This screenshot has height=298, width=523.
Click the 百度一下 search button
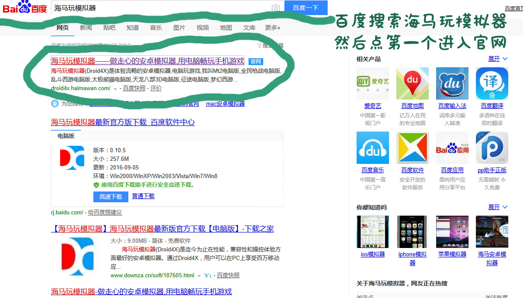click(x=306, y=8)
